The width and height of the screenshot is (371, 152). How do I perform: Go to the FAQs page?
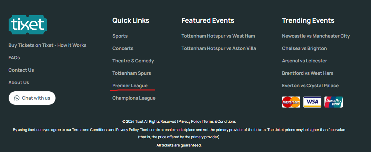[14, 58]
